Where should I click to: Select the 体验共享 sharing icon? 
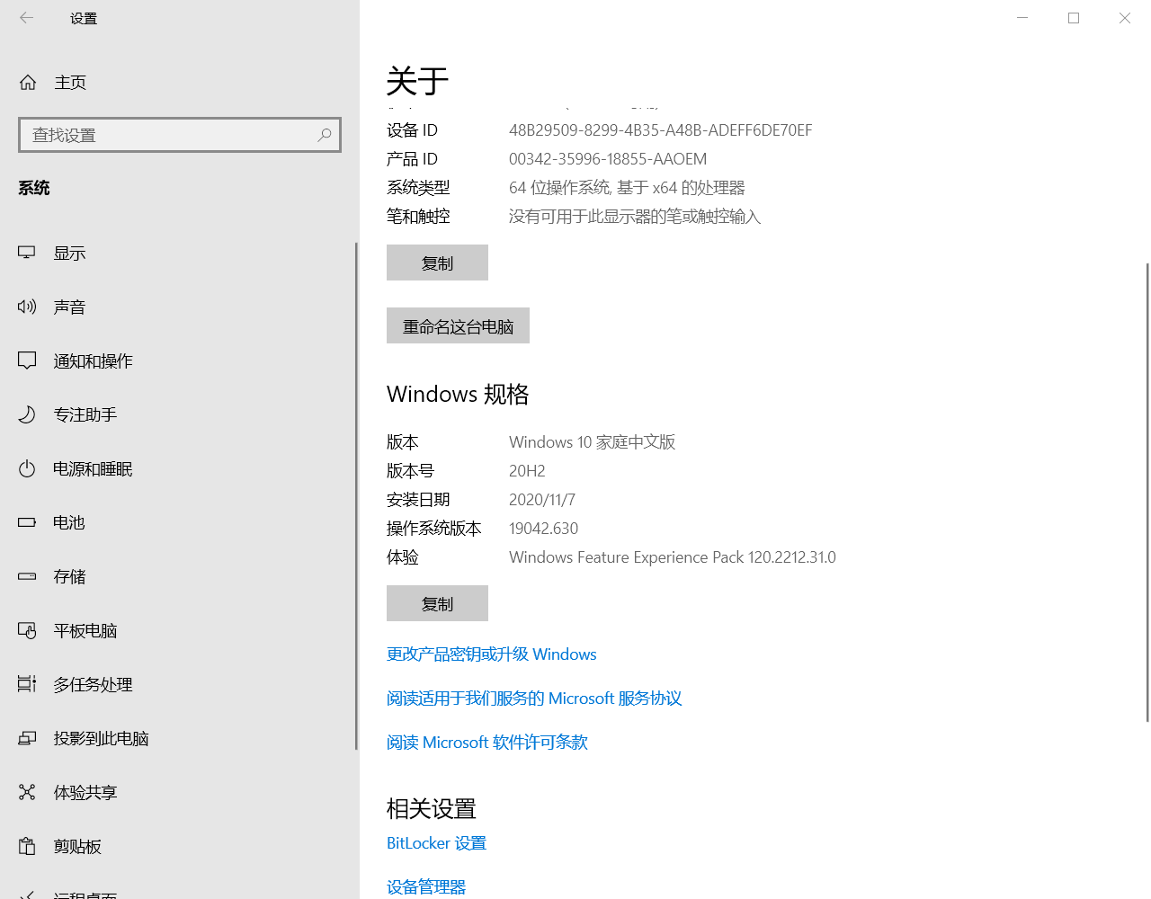tap(27, 792)
